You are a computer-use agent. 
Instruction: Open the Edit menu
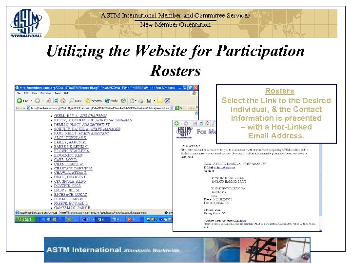(x=26, y=93)
